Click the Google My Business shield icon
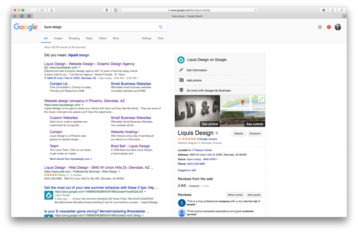This screenshot has height=233, width=358. [x=181, y=90]
